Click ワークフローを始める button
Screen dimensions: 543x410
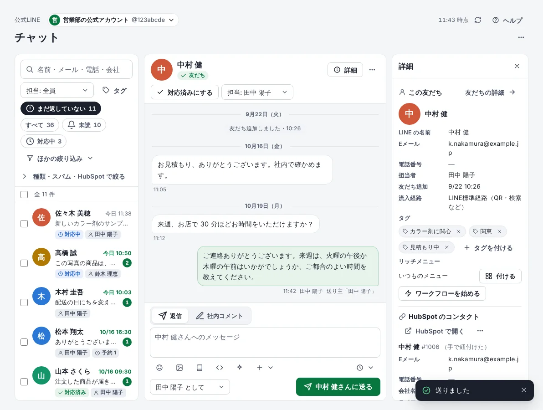442,293
